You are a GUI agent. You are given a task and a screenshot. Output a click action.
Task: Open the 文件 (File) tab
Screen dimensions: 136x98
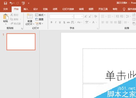(5, 9)
